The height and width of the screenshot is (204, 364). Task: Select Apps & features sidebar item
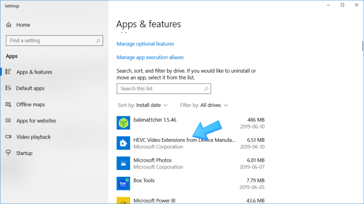(34, 72)
